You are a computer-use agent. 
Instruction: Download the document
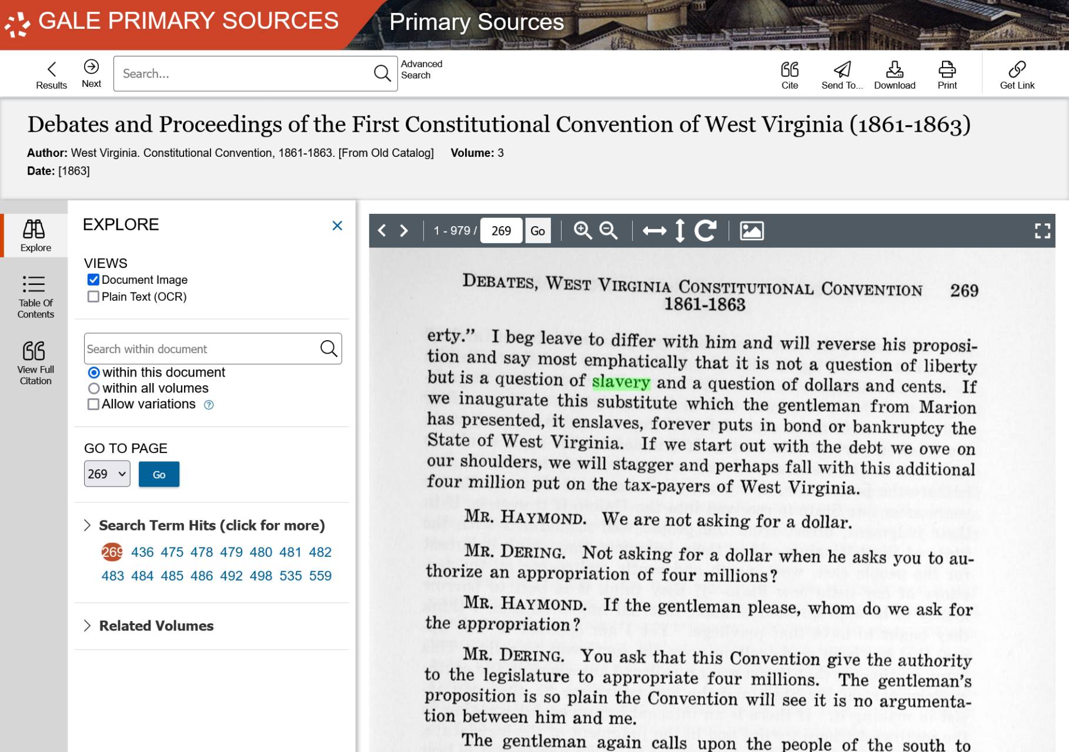coord(894,75)
